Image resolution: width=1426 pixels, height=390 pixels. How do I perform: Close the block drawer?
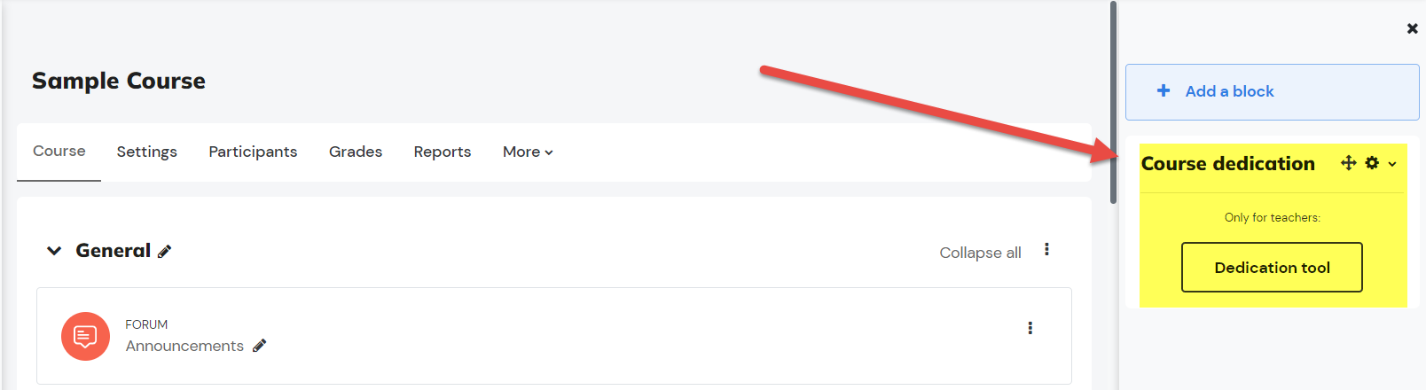1413,28
